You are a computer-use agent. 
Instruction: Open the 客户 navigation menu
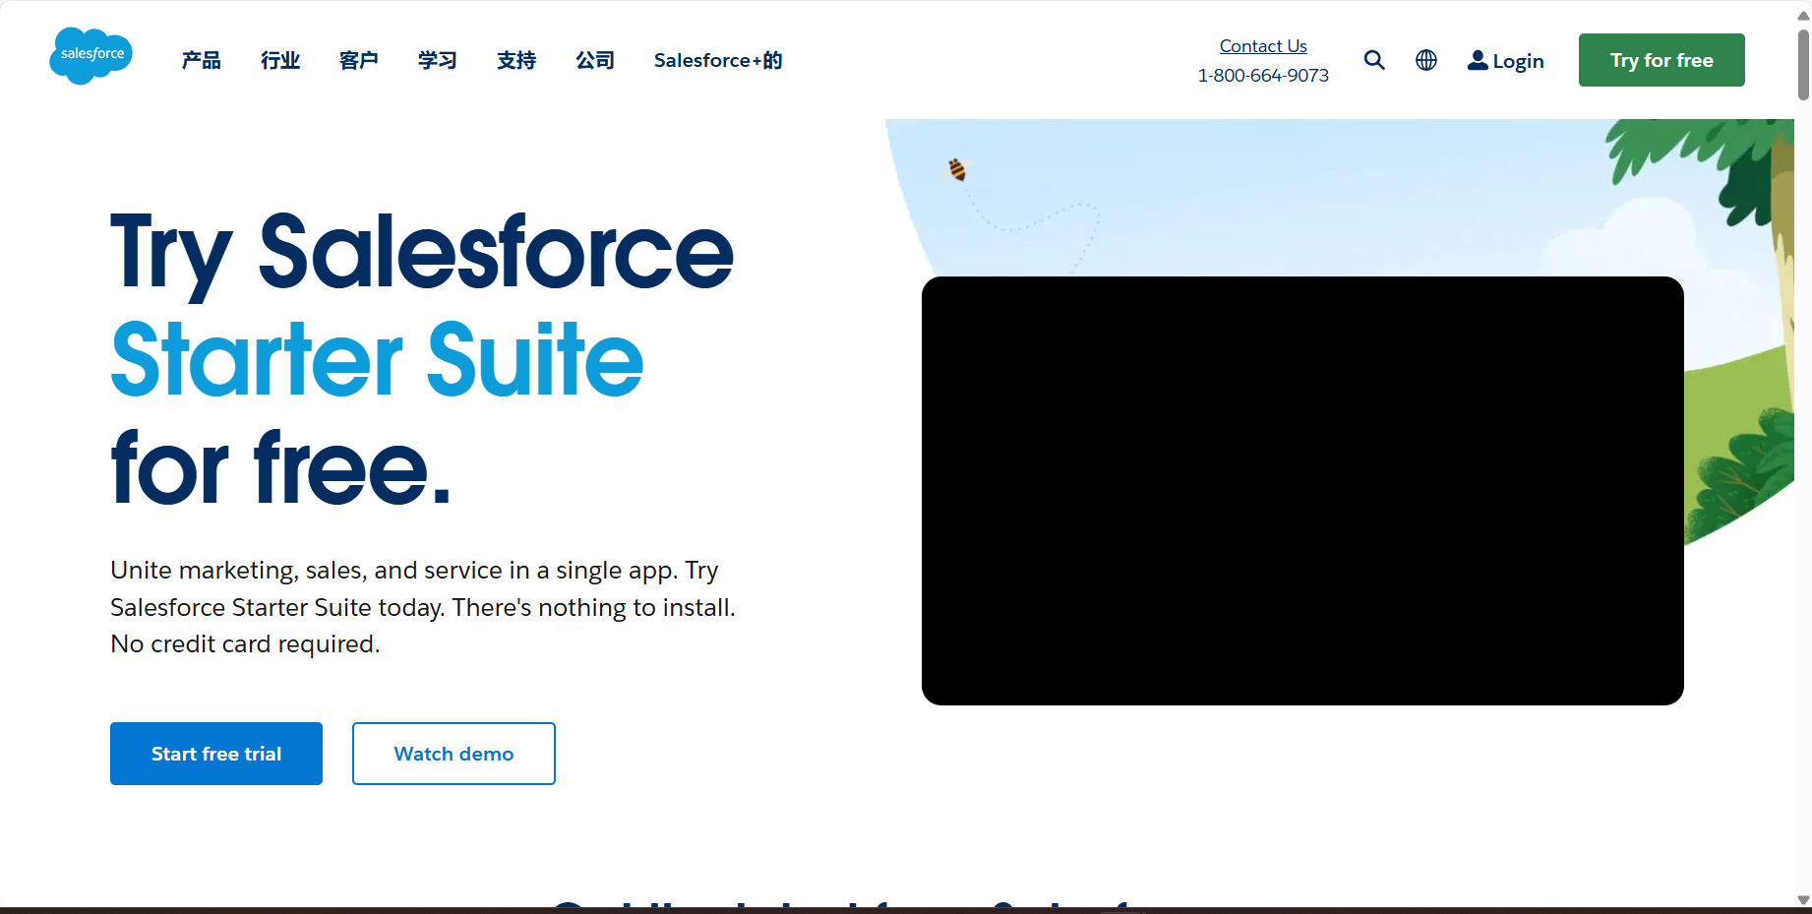358,60
